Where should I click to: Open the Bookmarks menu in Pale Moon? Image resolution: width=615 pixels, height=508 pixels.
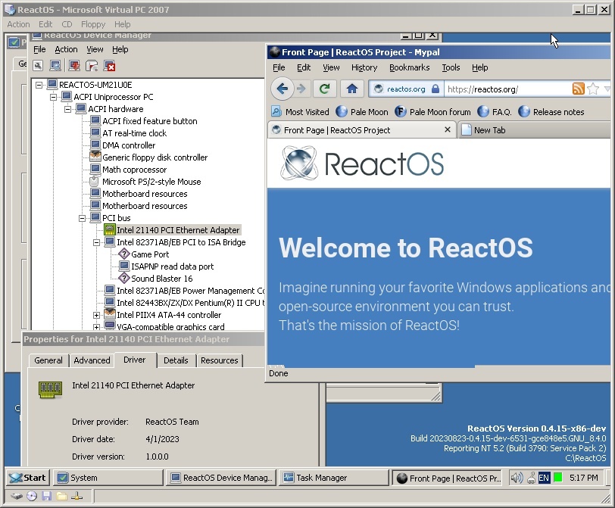coord(409,67)
